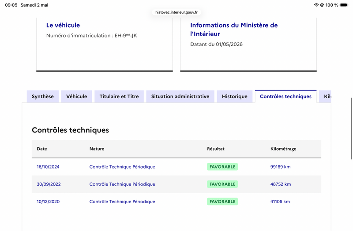Open the Titulaire et Titre tab
353x231 pixels.
(x=119, y=96)
